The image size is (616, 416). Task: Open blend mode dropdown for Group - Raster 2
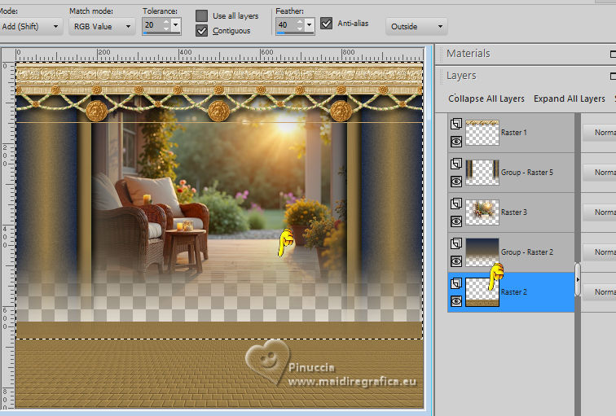click(600, 252)
